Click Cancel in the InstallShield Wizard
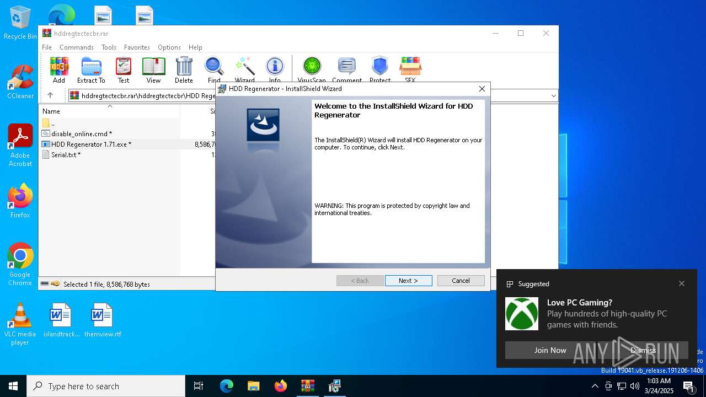Viewport: 706px width, 397px height. [461, 281]
